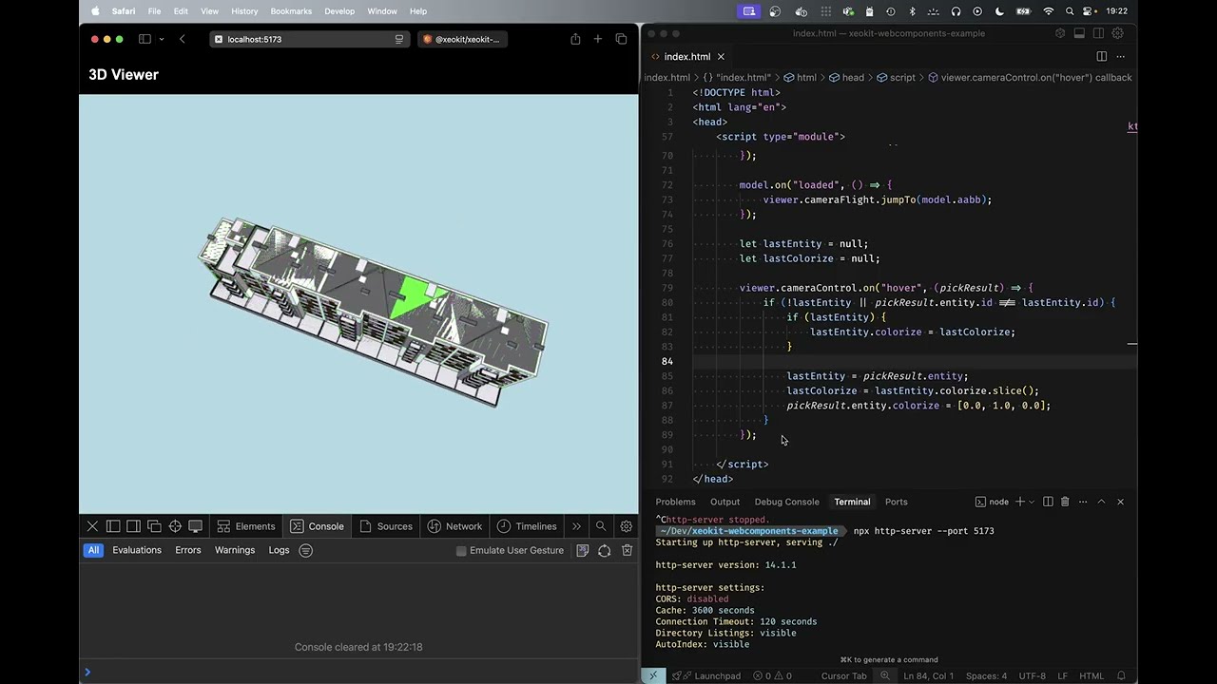Split the terminal panel
The height and width of the screenshot is (684, 1217).
click(1048, 502)
